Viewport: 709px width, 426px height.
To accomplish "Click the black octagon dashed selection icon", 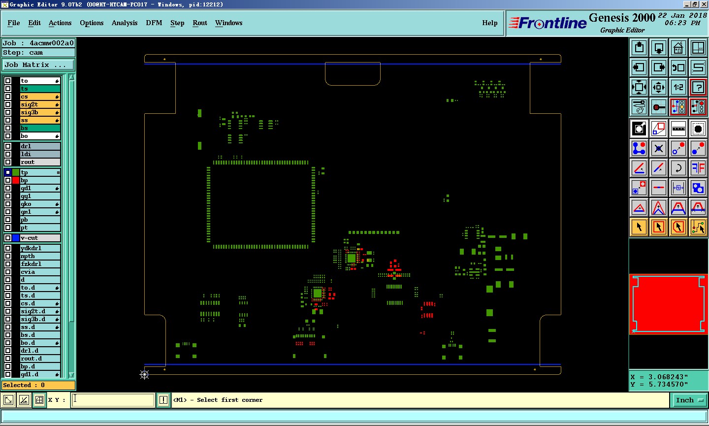I will [698, 129].
